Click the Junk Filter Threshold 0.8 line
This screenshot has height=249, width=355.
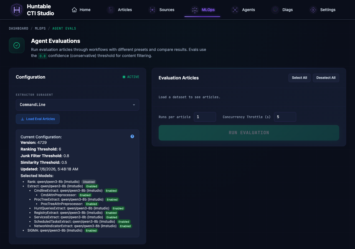(45, 156)
